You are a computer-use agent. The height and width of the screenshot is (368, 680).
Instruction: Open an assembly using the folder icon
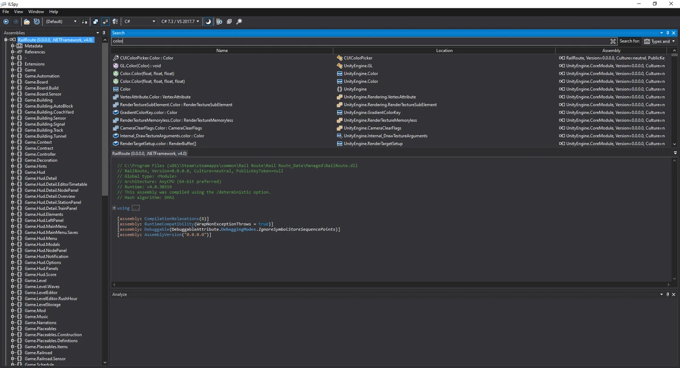coord(27,22)
